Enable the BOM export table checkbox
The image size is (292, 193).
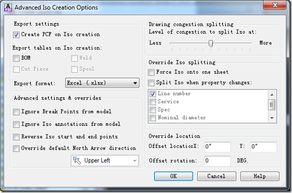coord(16,58)
